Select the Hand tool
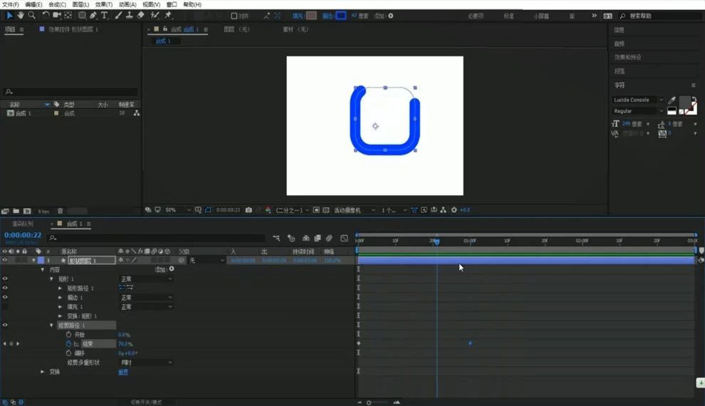Screen dimensions: 705x406 pos(21,15)
